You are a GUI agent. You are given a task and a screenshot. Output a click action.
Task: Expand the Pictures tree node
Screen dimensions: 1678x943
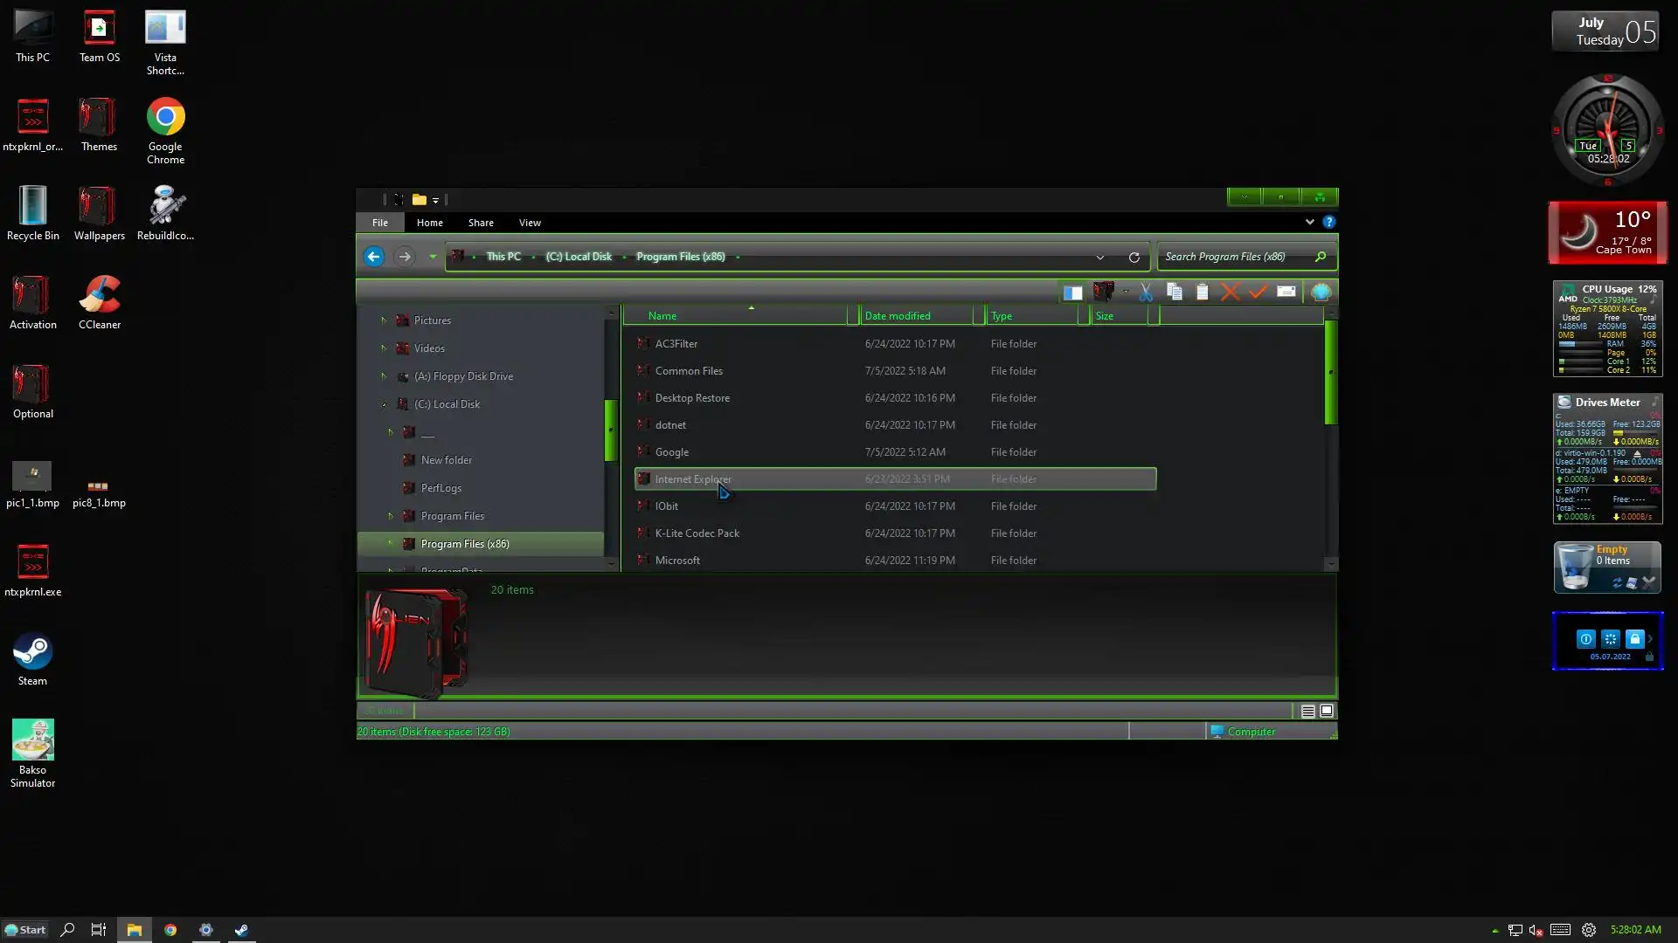click(x=384, y=320)
